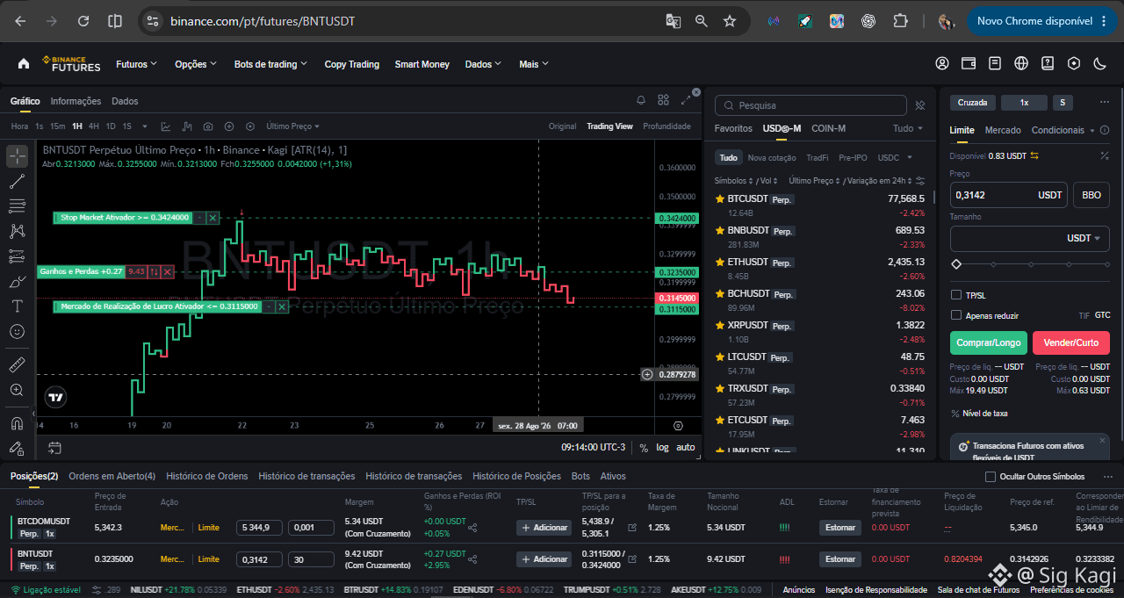Expand the Condicionais order type dropdown
This screenshot has height=598, width=1124.
click(1063, 130)
